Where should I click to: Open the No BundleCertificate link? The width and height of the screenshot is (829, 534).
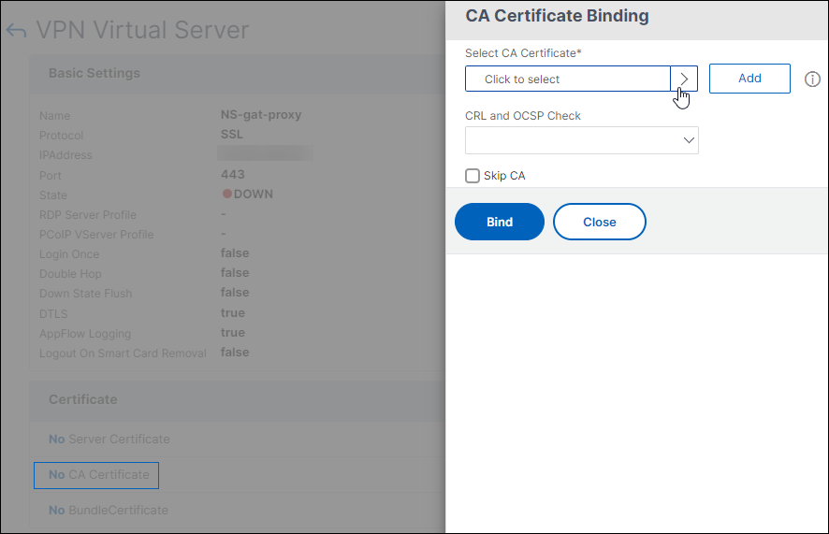(x=109, y=511)
